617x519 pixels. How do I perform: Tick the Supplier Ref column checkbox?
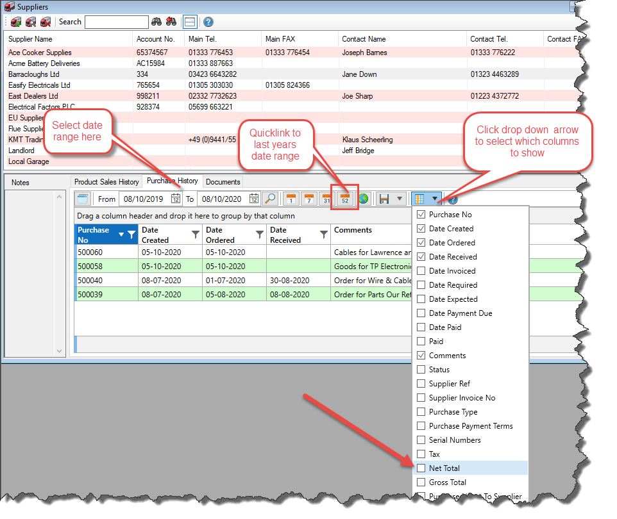point(421,384)
